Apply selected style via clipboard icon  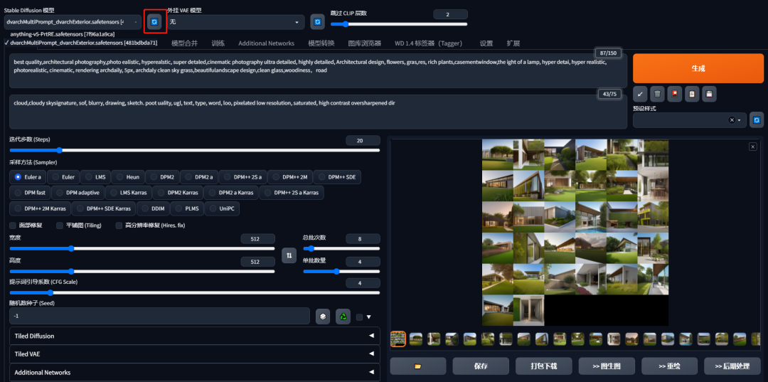pyautogui.click(x=692, y=94)
